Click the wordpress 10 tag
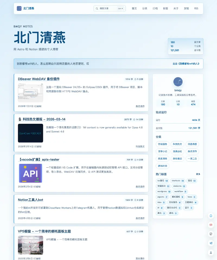Image resolution: width=217 pixels, height=260 pixels. (164, 191)
